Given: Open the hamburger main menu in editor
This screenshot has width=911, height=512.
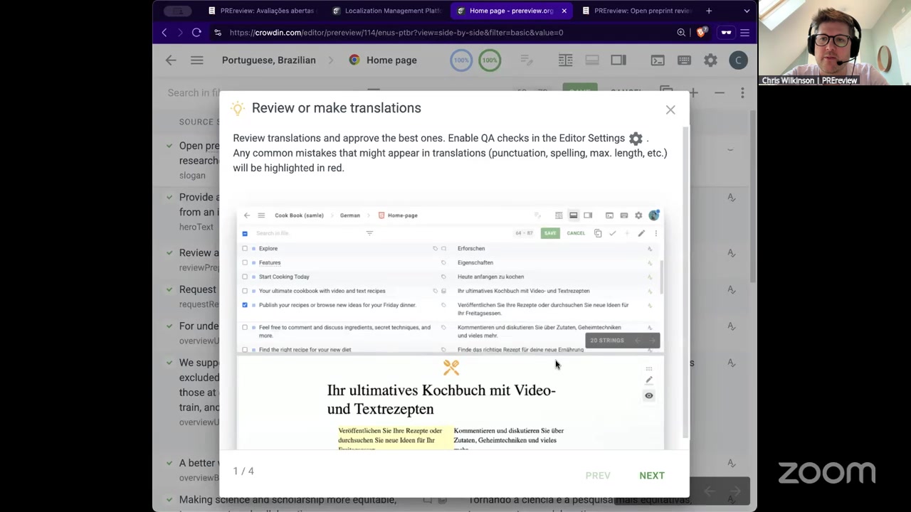Looking at the screenshot, I should click(x=197, y=60).
